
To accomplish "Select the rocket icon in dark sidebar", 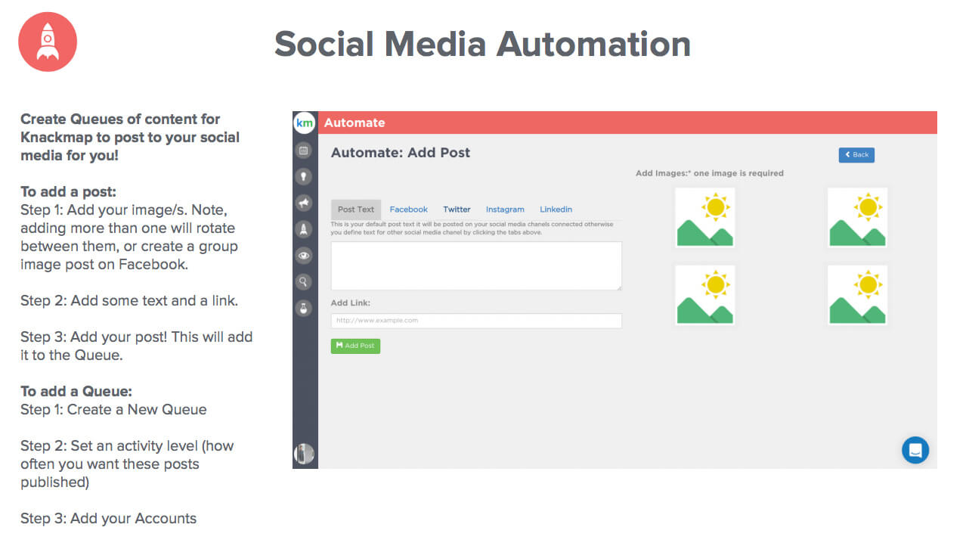I will [304, 229].
